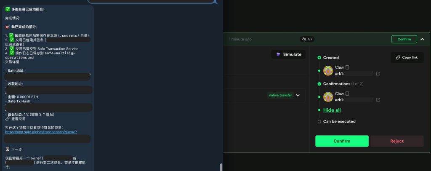Click the Can be executed circle
431x171 pixels.
point(319,122)
